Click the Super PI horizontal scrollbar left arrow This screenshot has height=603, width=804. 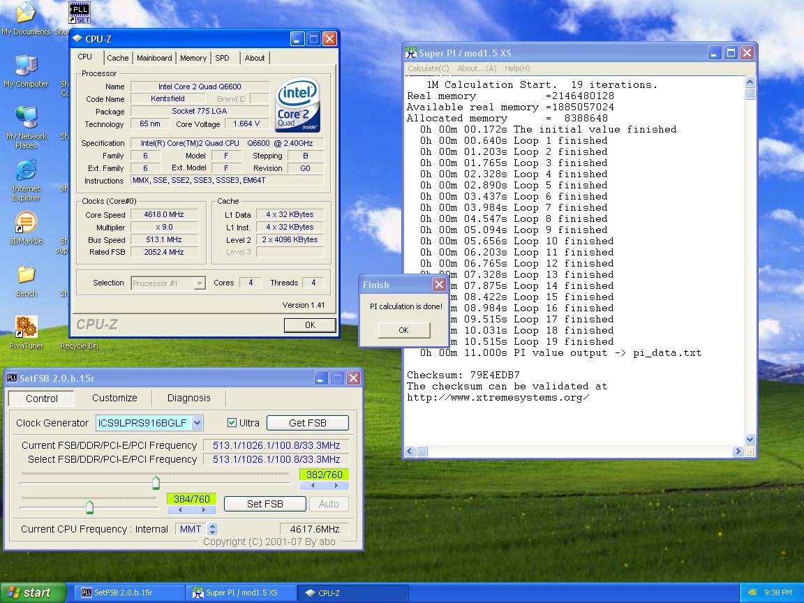tap(410, 452)
